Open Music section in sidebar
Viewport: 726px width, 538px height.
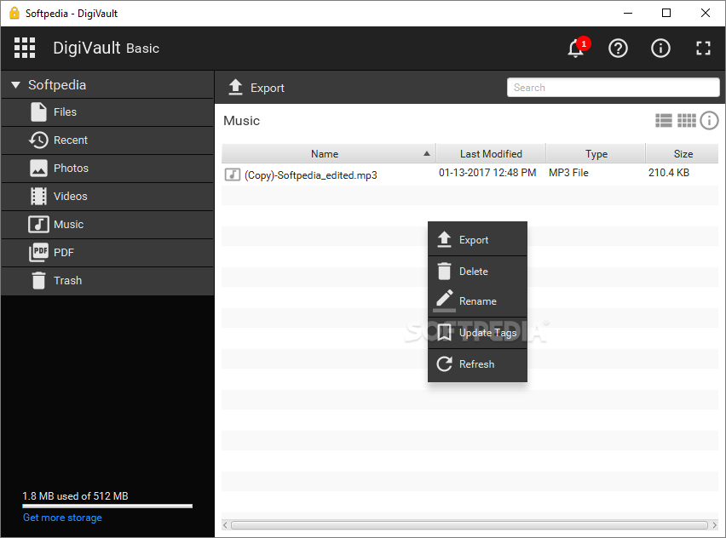pyautogui.click(x=107, y=225)
